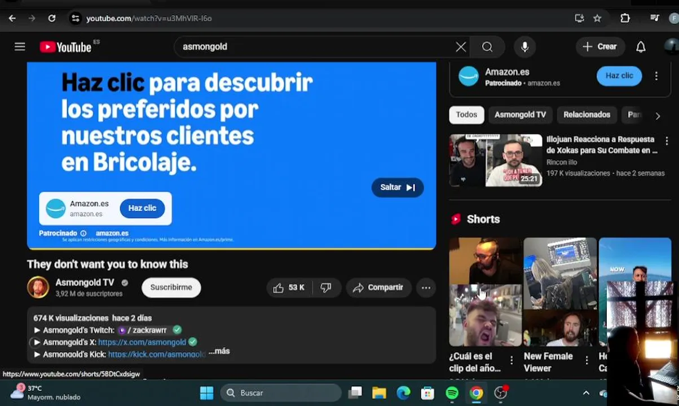Open ad info icon next to Patrocinado

pos(83,233)
